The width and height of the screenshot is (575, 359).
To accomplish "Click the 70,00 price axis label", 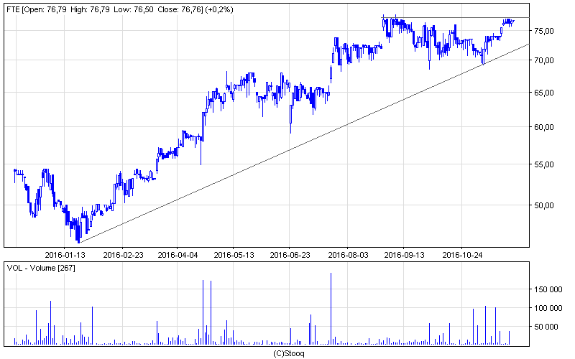I will 544,60.
